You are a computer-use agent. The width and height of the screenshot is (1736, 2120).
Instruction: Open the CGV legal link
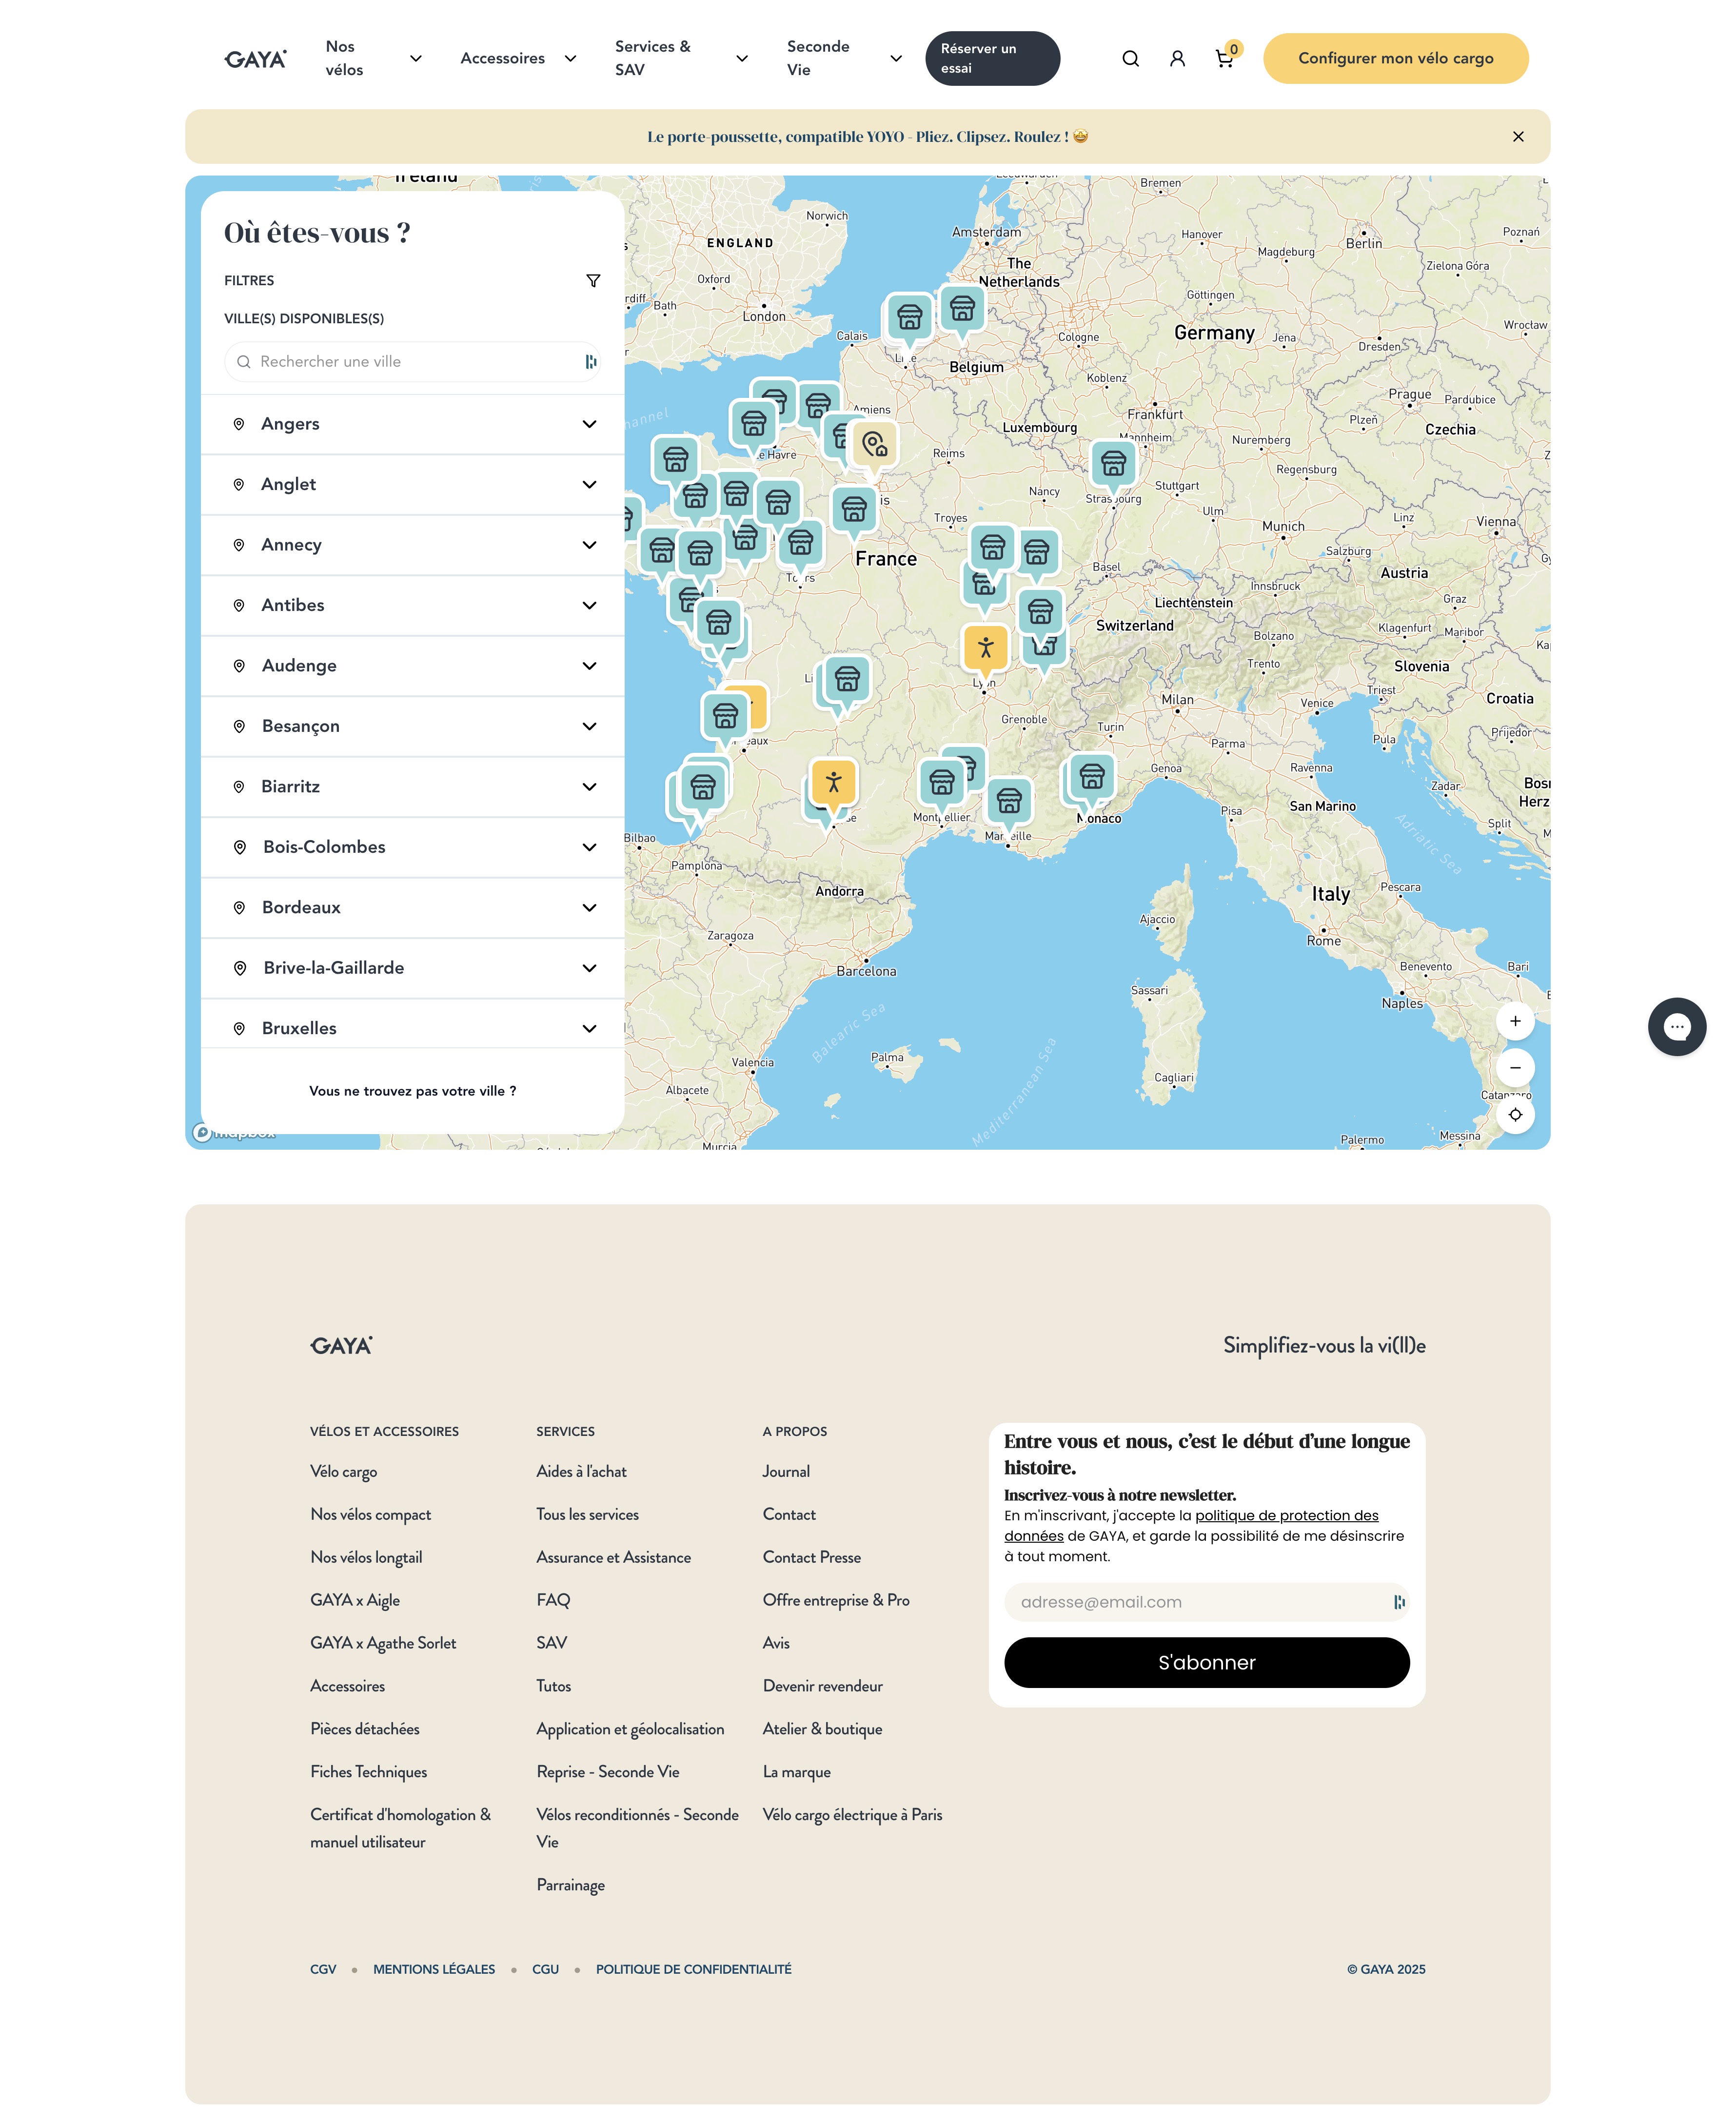pyautogui.click(x=323, y=1969)
